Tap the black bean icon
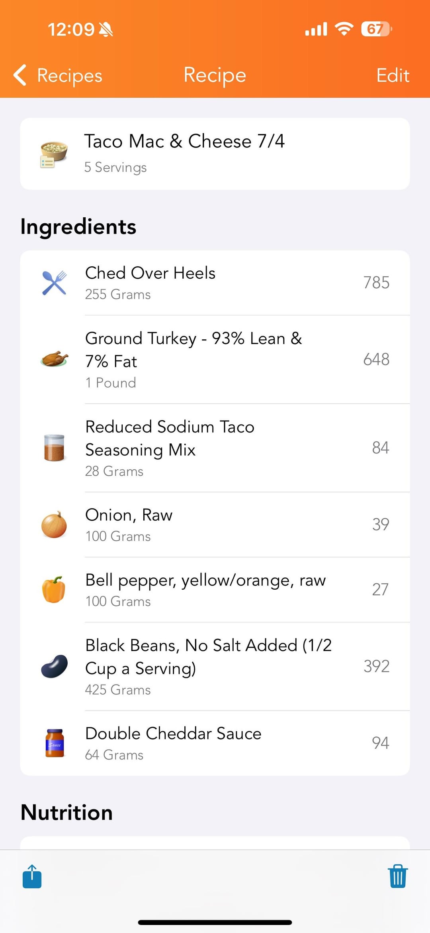This screenshot has height=933, width=430. 55,666
